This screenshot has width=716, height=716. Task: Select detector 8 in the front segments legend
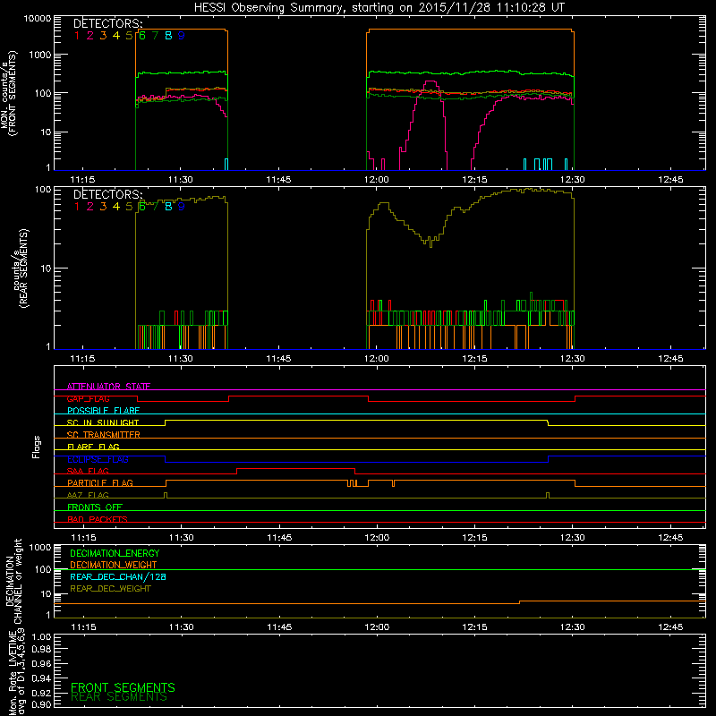pos(168,35)
